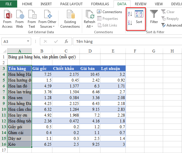This screenshot has width=182, height=153.
Task: Click the From Web icon
Action: coord(20,14)
